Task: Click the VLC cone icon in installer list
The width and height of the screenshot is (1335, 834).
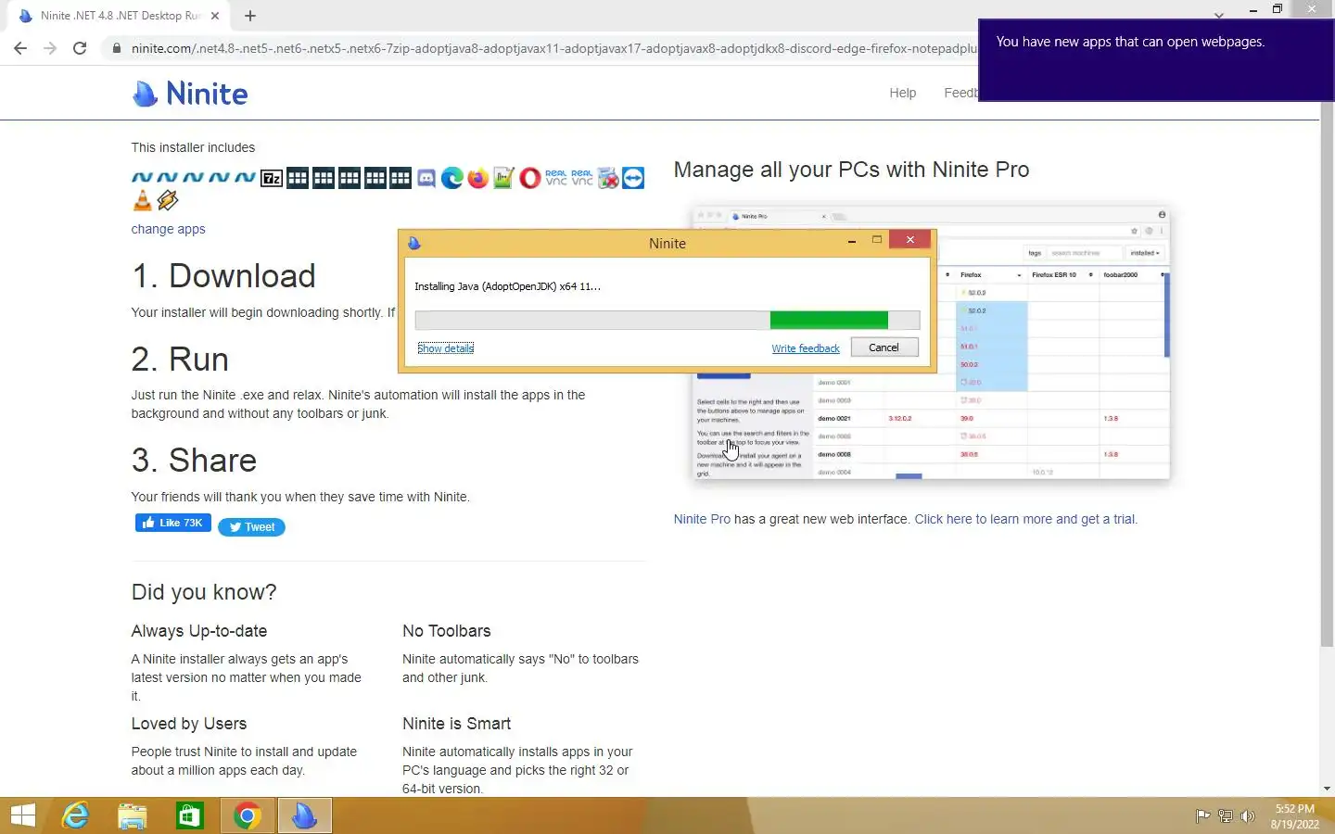Action: pos(142,200)
